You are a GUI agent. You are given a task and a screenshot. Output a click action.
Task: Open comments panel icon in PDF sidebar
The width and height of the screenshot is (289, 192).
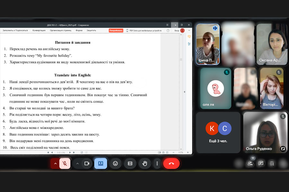(189, 36)
